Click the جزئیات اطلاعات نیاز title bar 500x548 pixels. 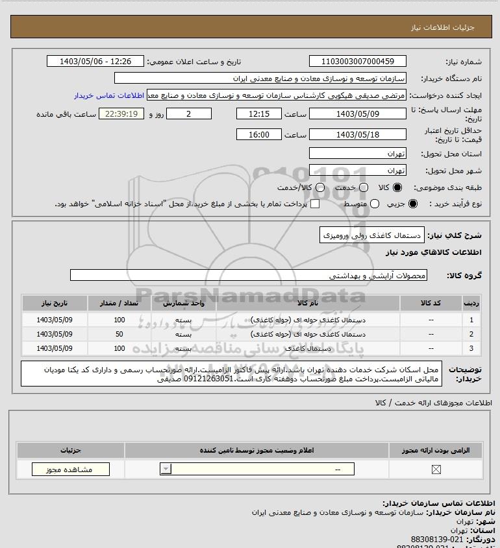[x=251, y=27]
